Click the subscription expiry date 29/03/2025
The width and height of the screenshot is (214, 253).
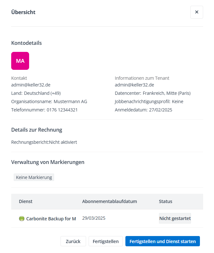click(94, 218)
